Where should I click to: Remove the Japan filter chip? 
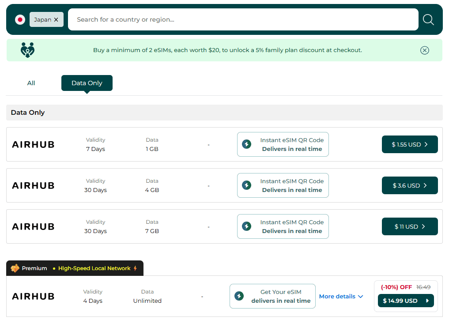pos(56,19)
